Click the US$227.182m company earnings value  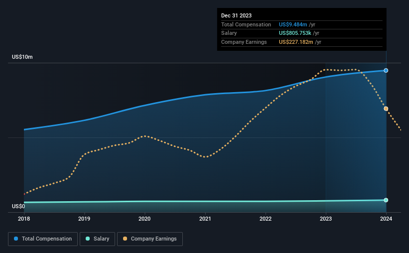coord(296,42)
